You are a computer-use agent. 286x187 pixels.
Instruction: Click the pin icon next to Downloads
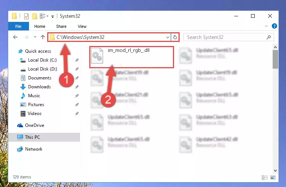[x=77, y=87]
